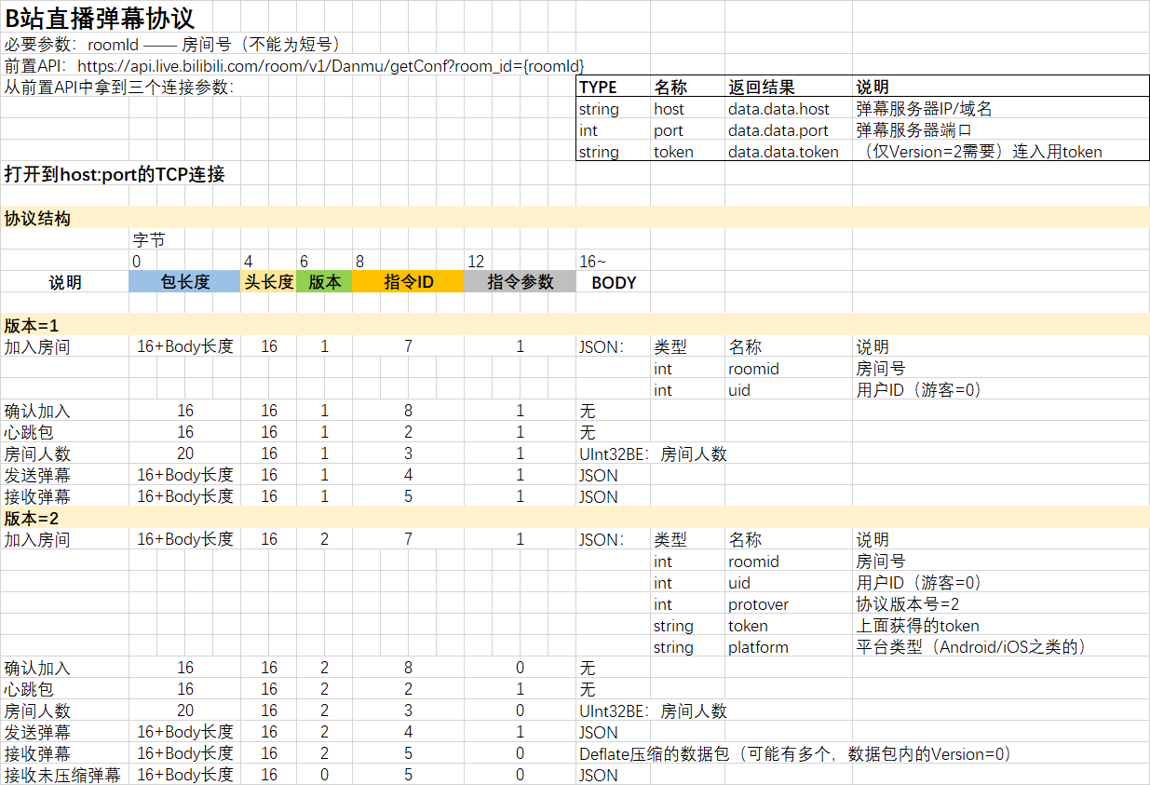Select "从前置API中拿到三个连接参数" cell
This screenshot has height=785, width=1150.
[x=119, y=87]
